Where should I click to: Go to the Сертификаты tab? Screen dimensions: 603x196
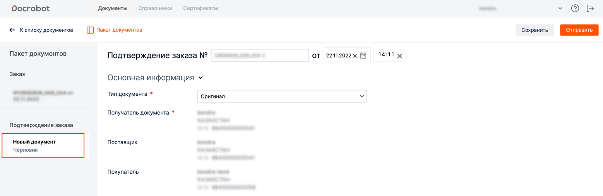pos(200,8)
